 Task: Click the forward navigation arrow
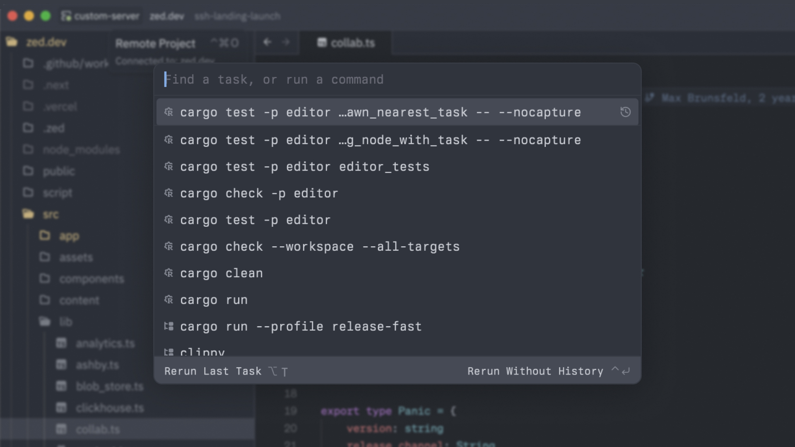pyautogui.click(x=286, y=43)
